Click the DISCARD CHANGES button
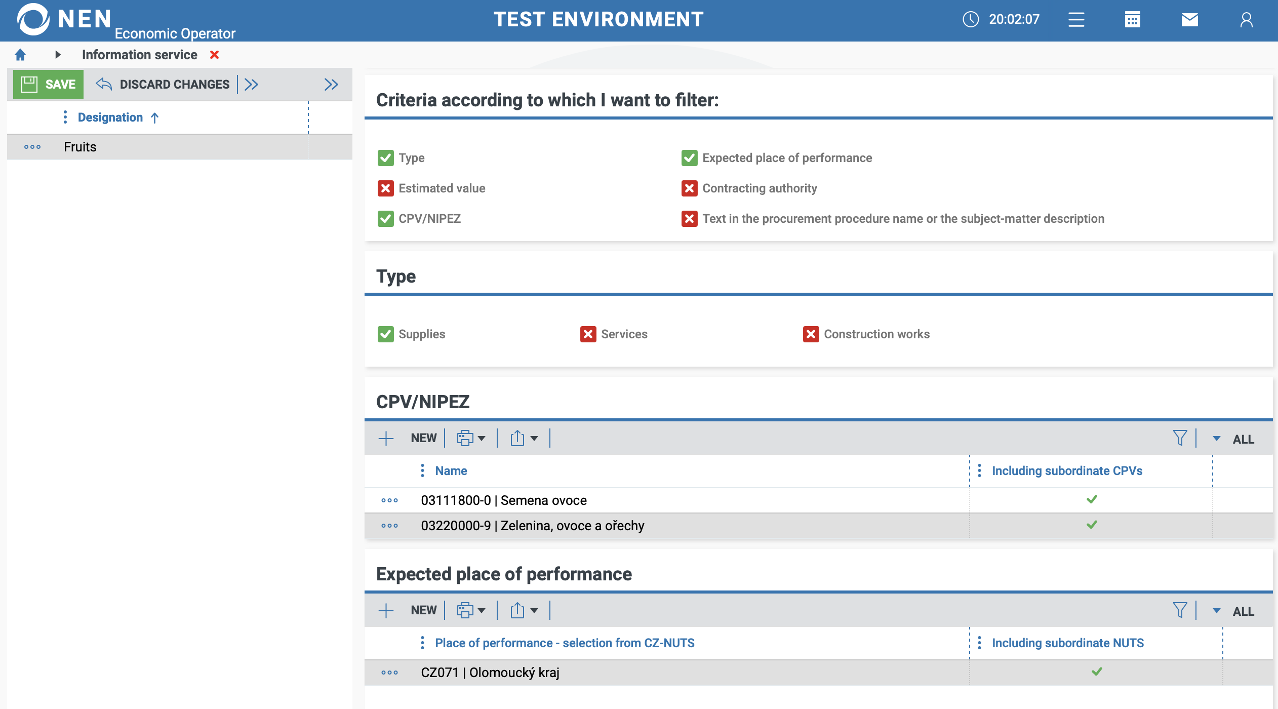This screenshot has width=1278, height=709. pos(163,85)
